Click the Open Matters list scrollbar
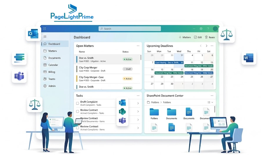This screenshot has width=262, height=155. click(141, 57)
